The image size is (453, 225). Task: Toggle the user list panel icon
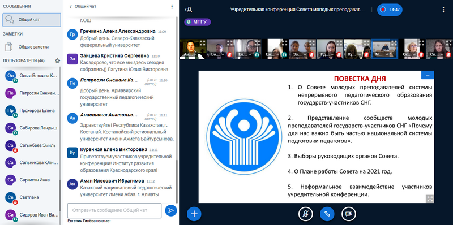tap(189, 10)
